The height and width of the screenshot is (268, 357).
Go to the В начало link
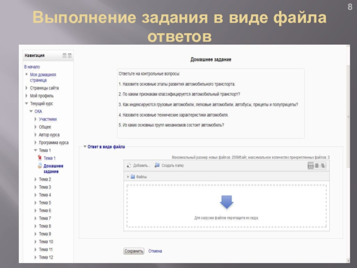[32, 67]
